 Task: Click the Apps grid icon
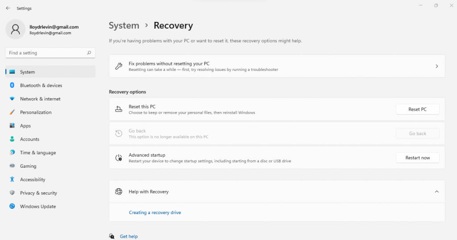pos(12,125)
